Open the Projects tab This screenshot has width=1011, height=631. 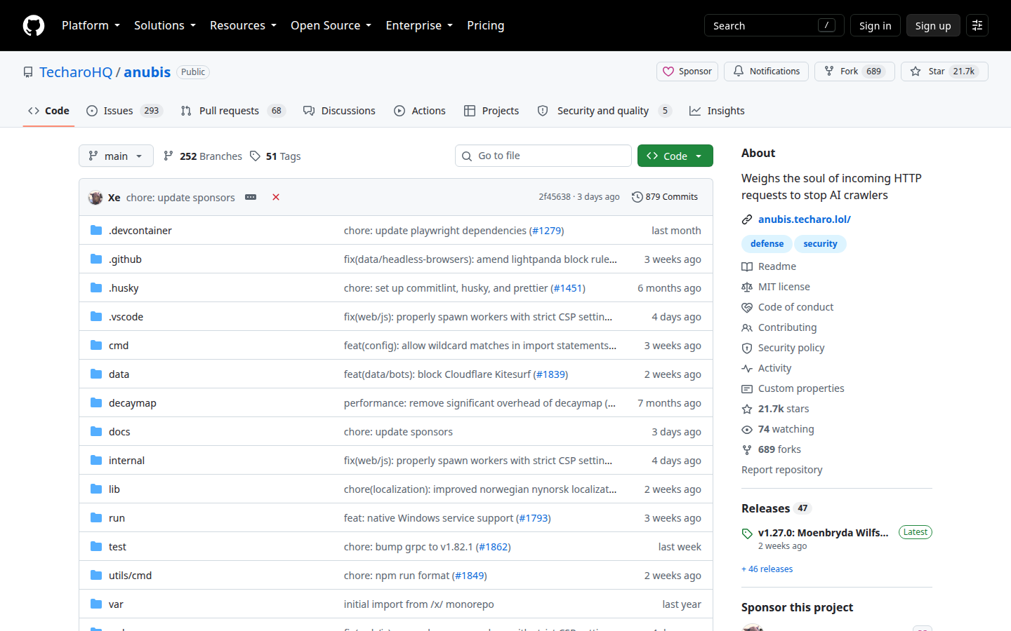coord(491,111)
